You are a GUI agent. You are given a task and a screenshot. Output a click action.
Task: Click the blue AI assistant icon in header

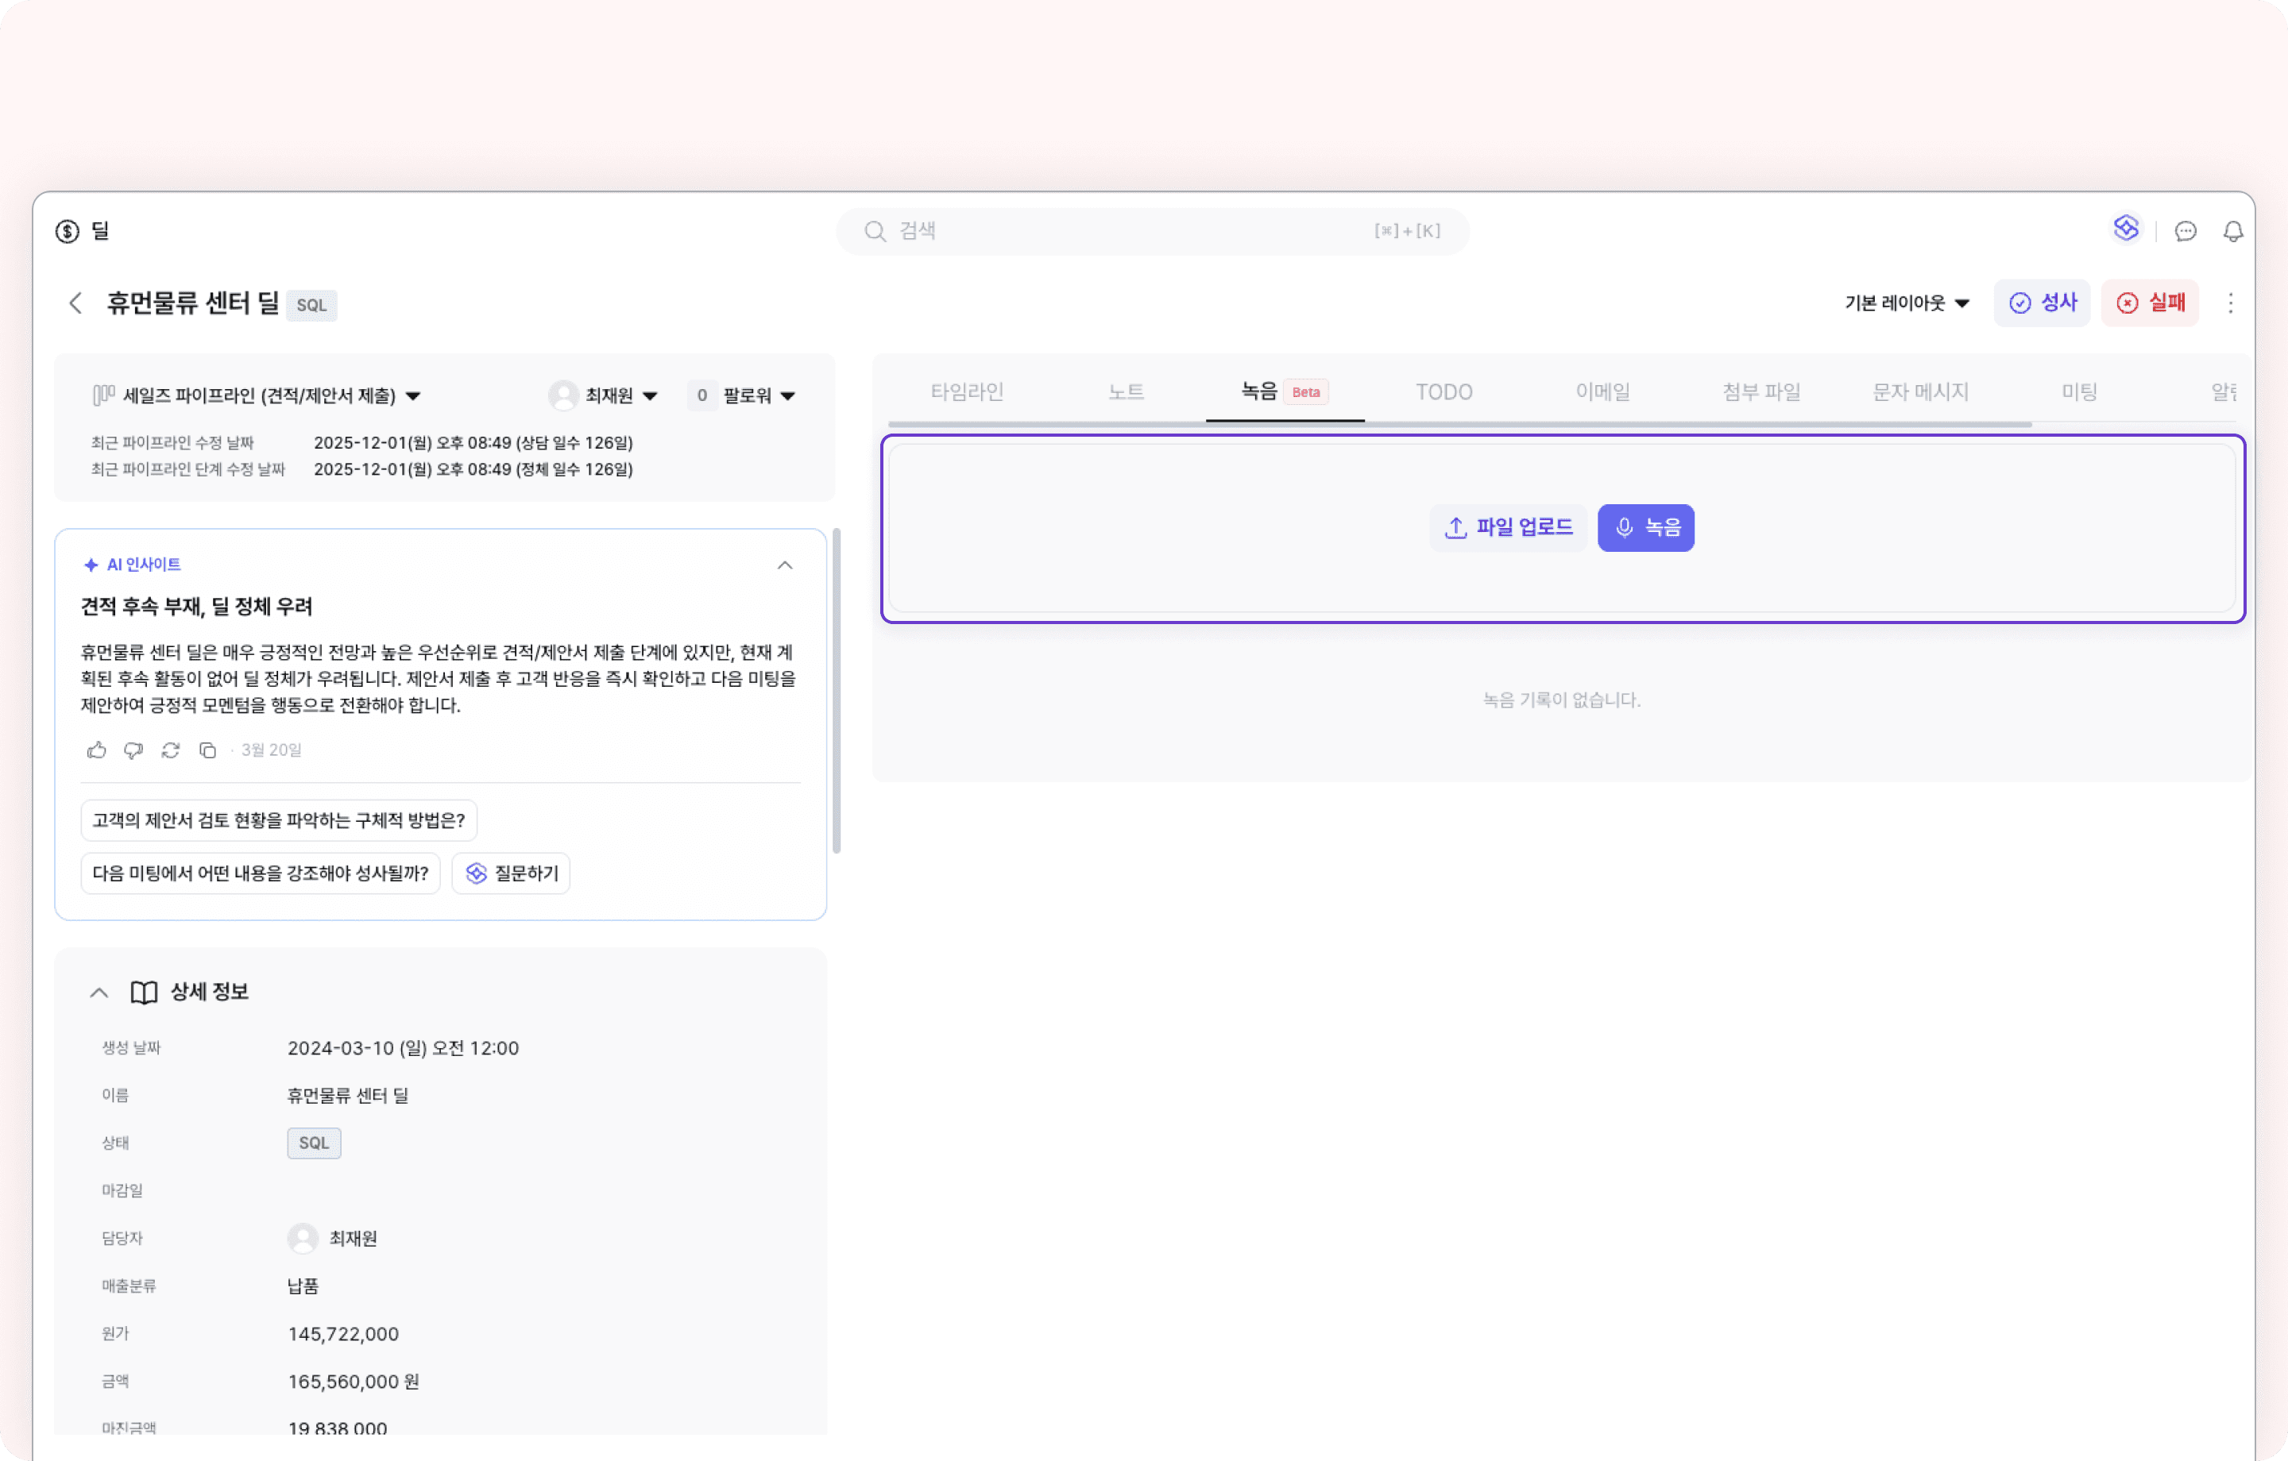(2125, 228)
